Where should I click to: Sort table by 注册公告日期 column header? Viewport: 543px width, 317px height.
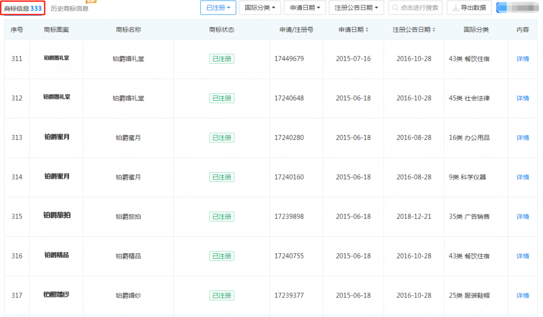(414, 30)
